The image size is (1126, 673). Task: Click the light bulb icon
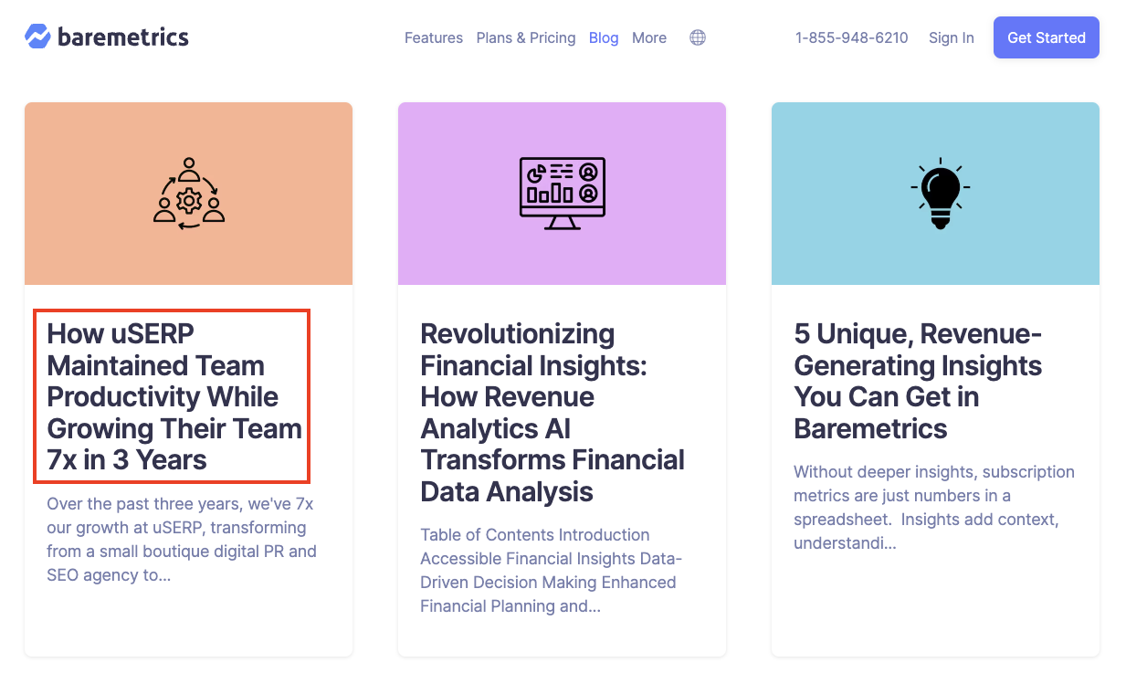[940, 194]
